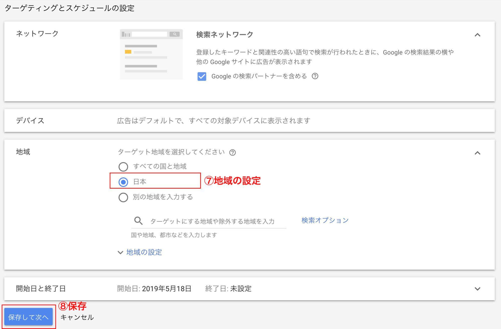Screen dimensions: 501x329
Task: Choose the 別の地域を入力する option
Action: (123, 197)
